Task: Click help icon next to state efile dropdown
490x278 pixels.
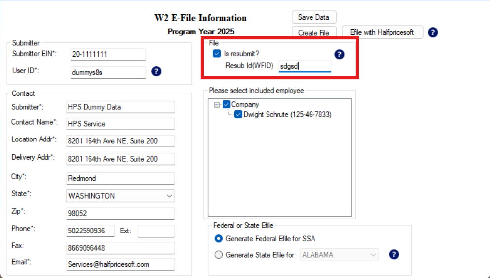Action: pyautogui.click(x=394, y=255)
